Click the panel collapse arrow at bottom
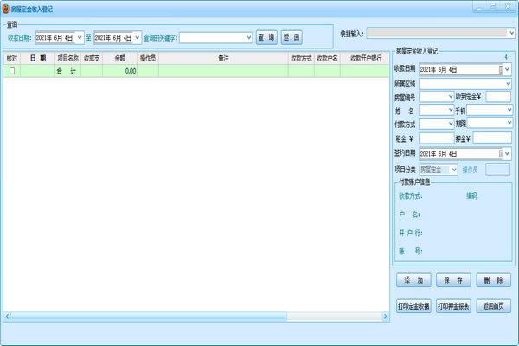519x346 pixels. click(385, 317)
